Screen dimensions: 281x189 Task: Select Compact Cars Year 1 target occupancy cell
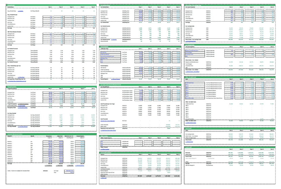(48, 92)
